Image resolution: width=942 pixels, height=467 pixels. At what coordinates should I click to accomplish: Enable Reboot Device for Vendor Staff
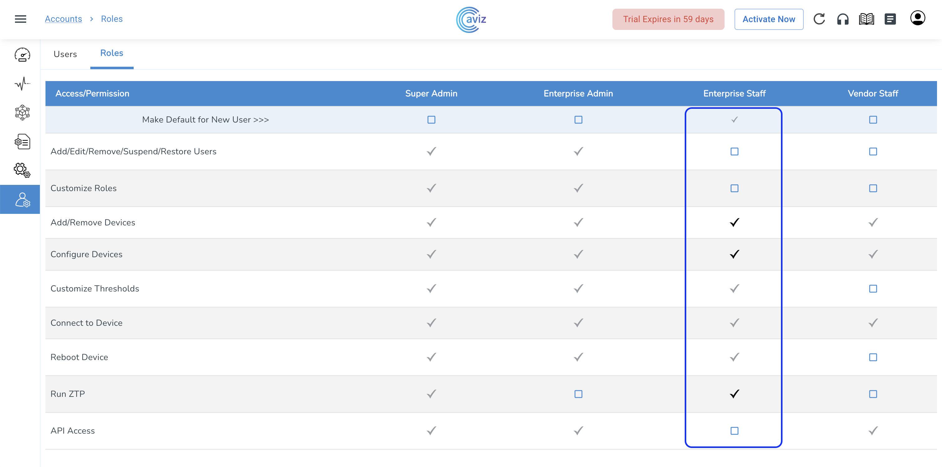point(873,357)
